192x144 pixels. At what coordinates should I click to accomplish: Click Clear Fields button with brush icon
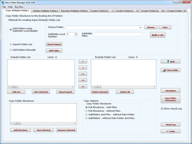(x=170, y=70)
